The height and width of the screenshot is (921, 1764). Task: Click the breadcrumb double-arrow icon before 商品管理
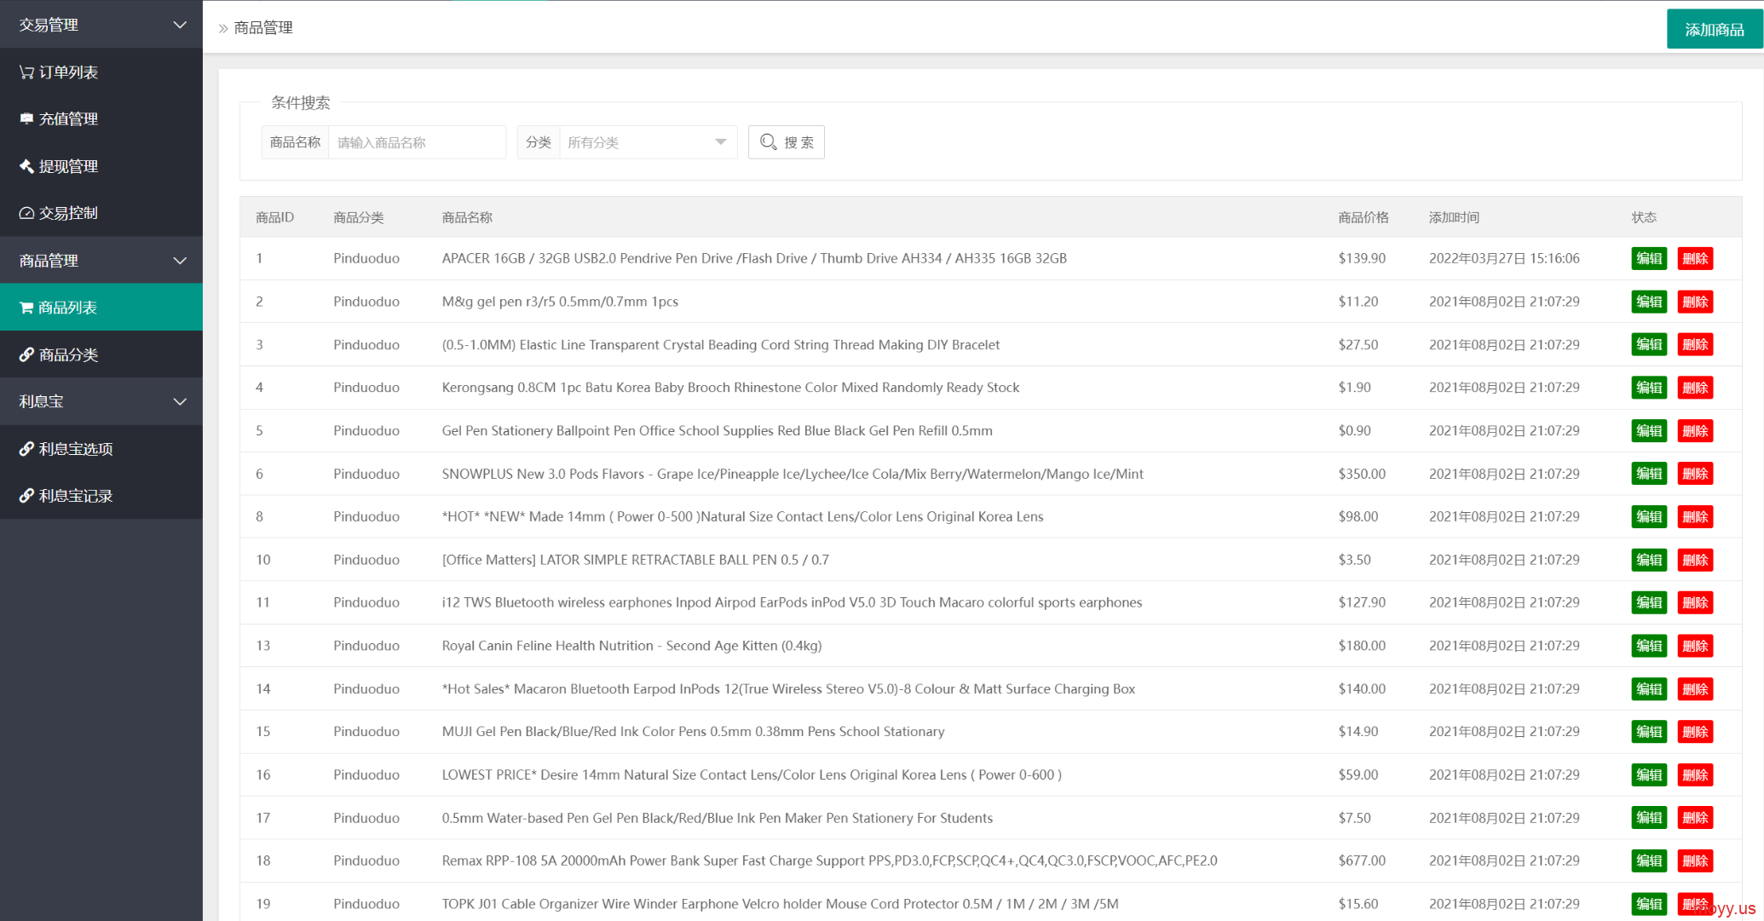(223, 28)
